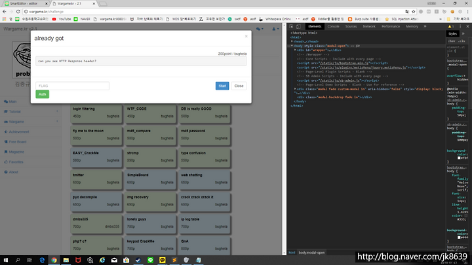Image resolution: width=472 pixels, height=265 pixels.
Task: Select Styles pane tab
Action: tap(452, 33)
